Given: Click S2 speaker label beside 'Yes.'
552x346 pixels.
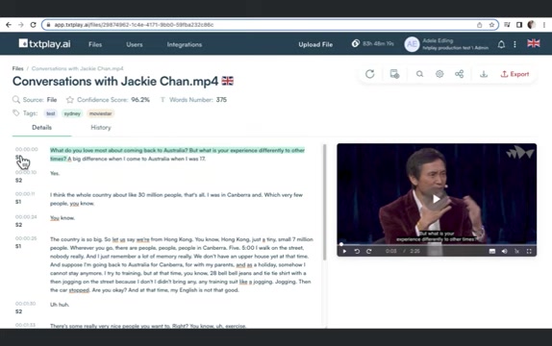Looking at the screenshot, I should pyautogui.click(x=18, y=181).
